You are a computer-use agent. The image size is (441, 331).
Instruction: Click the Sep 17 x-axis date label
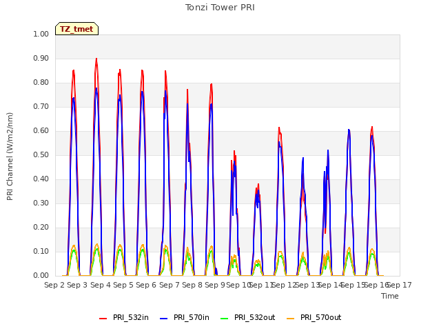tap(400, 285)
